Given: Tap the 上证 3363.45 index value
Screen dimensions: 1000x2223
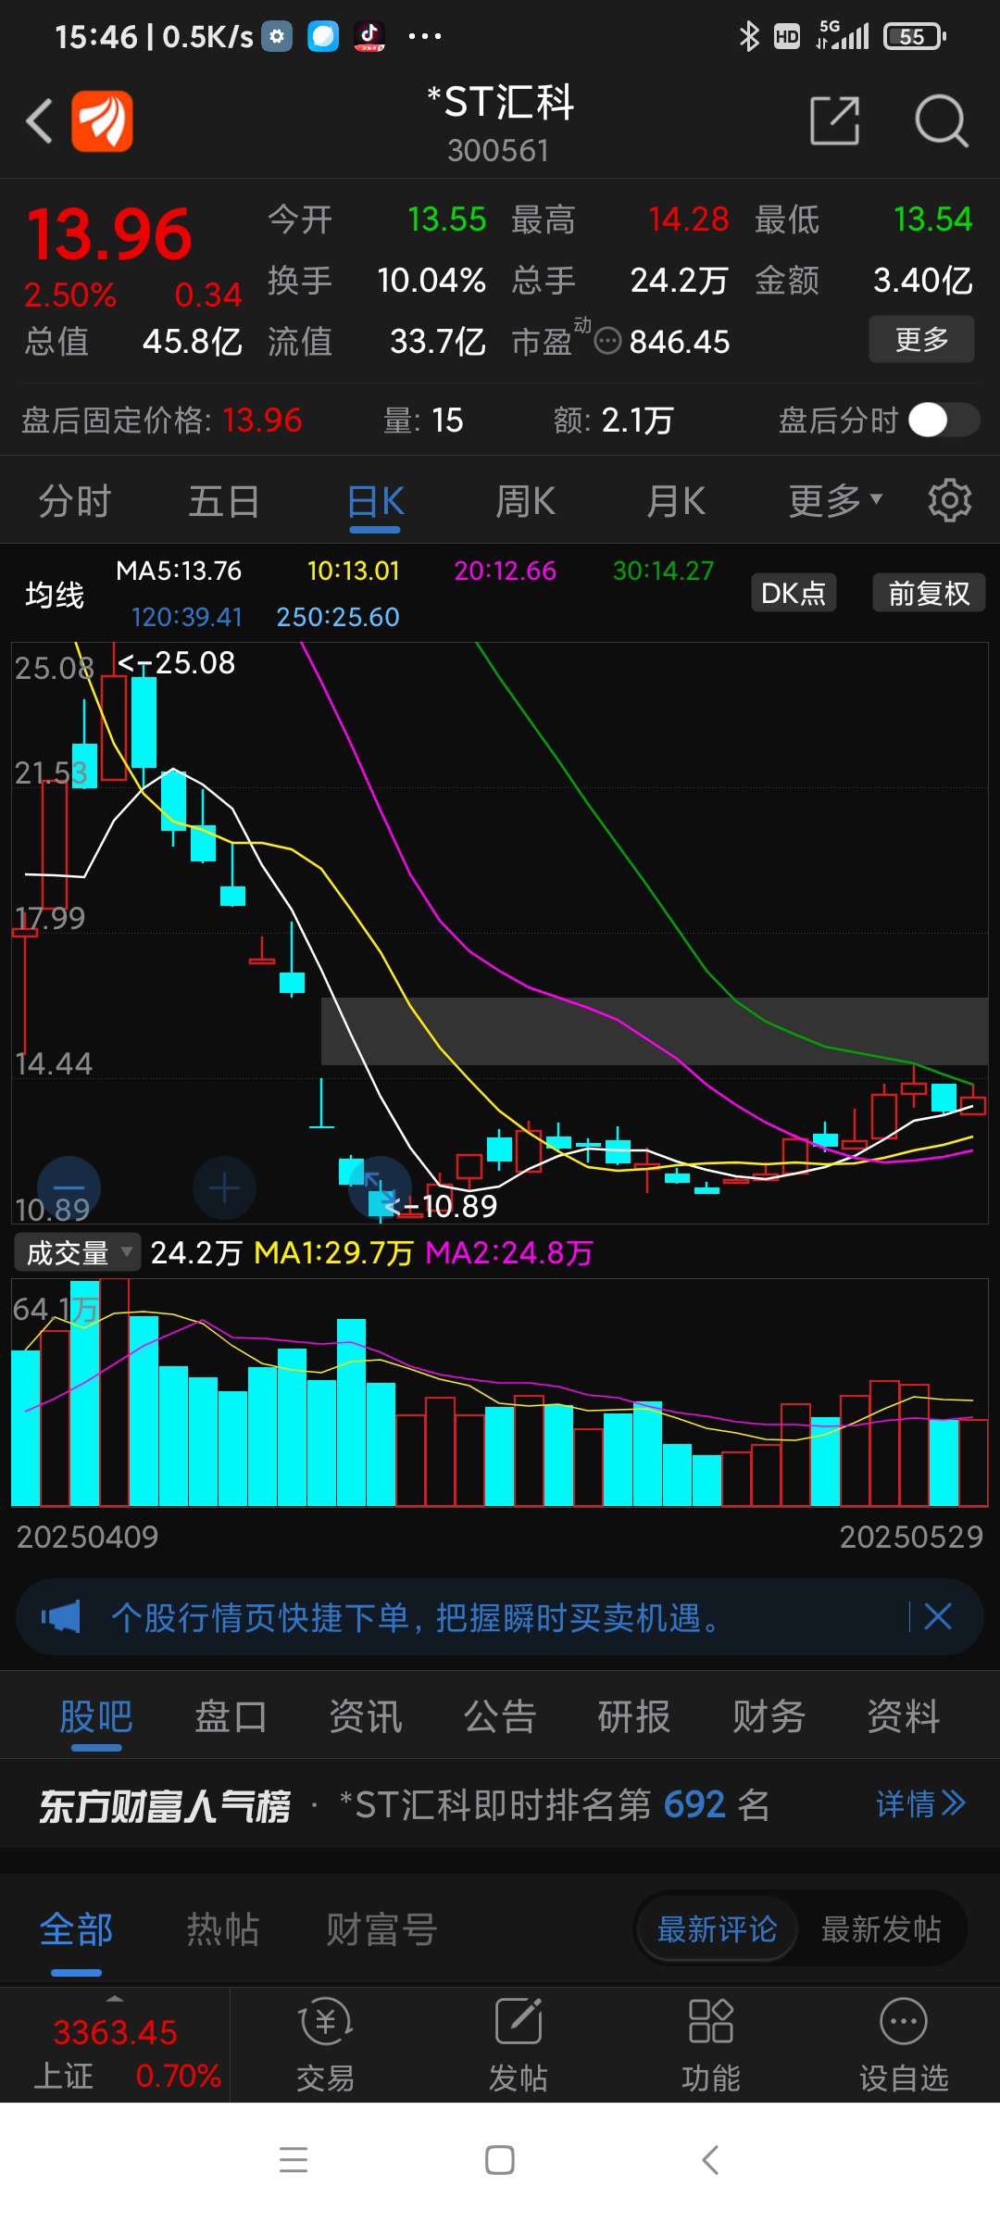Looking at the screenshot, I should point(115,2032).
